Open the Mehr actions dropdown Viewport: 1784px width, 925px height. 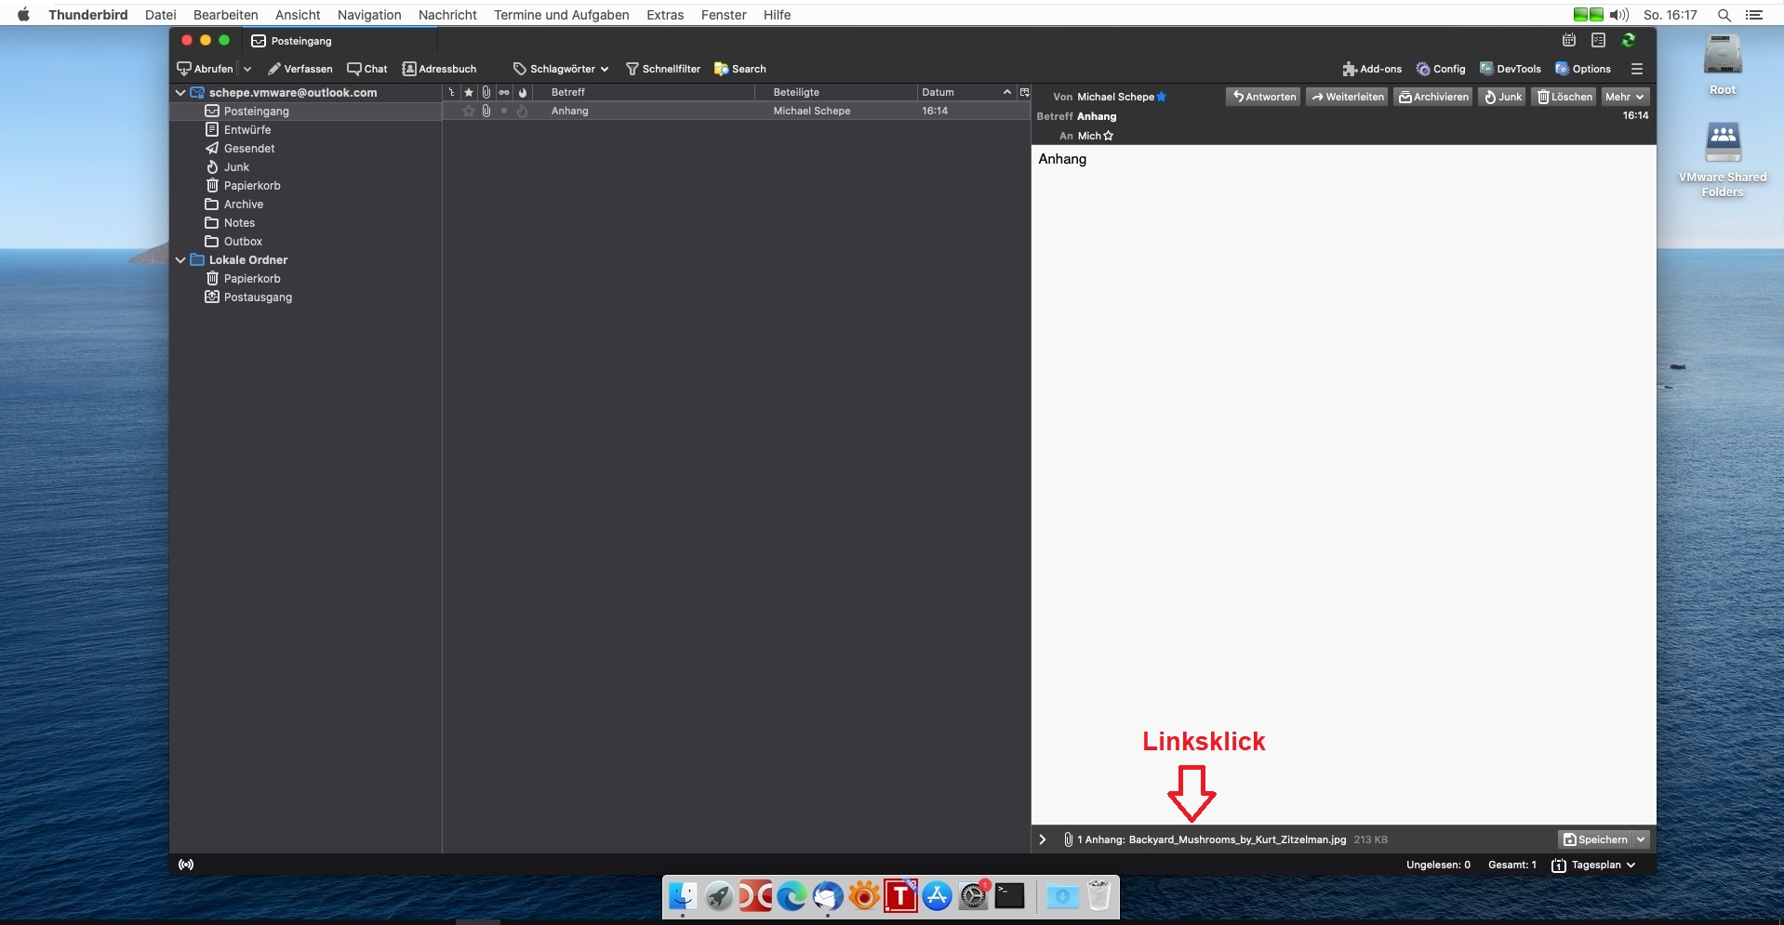pos(1625,97)
